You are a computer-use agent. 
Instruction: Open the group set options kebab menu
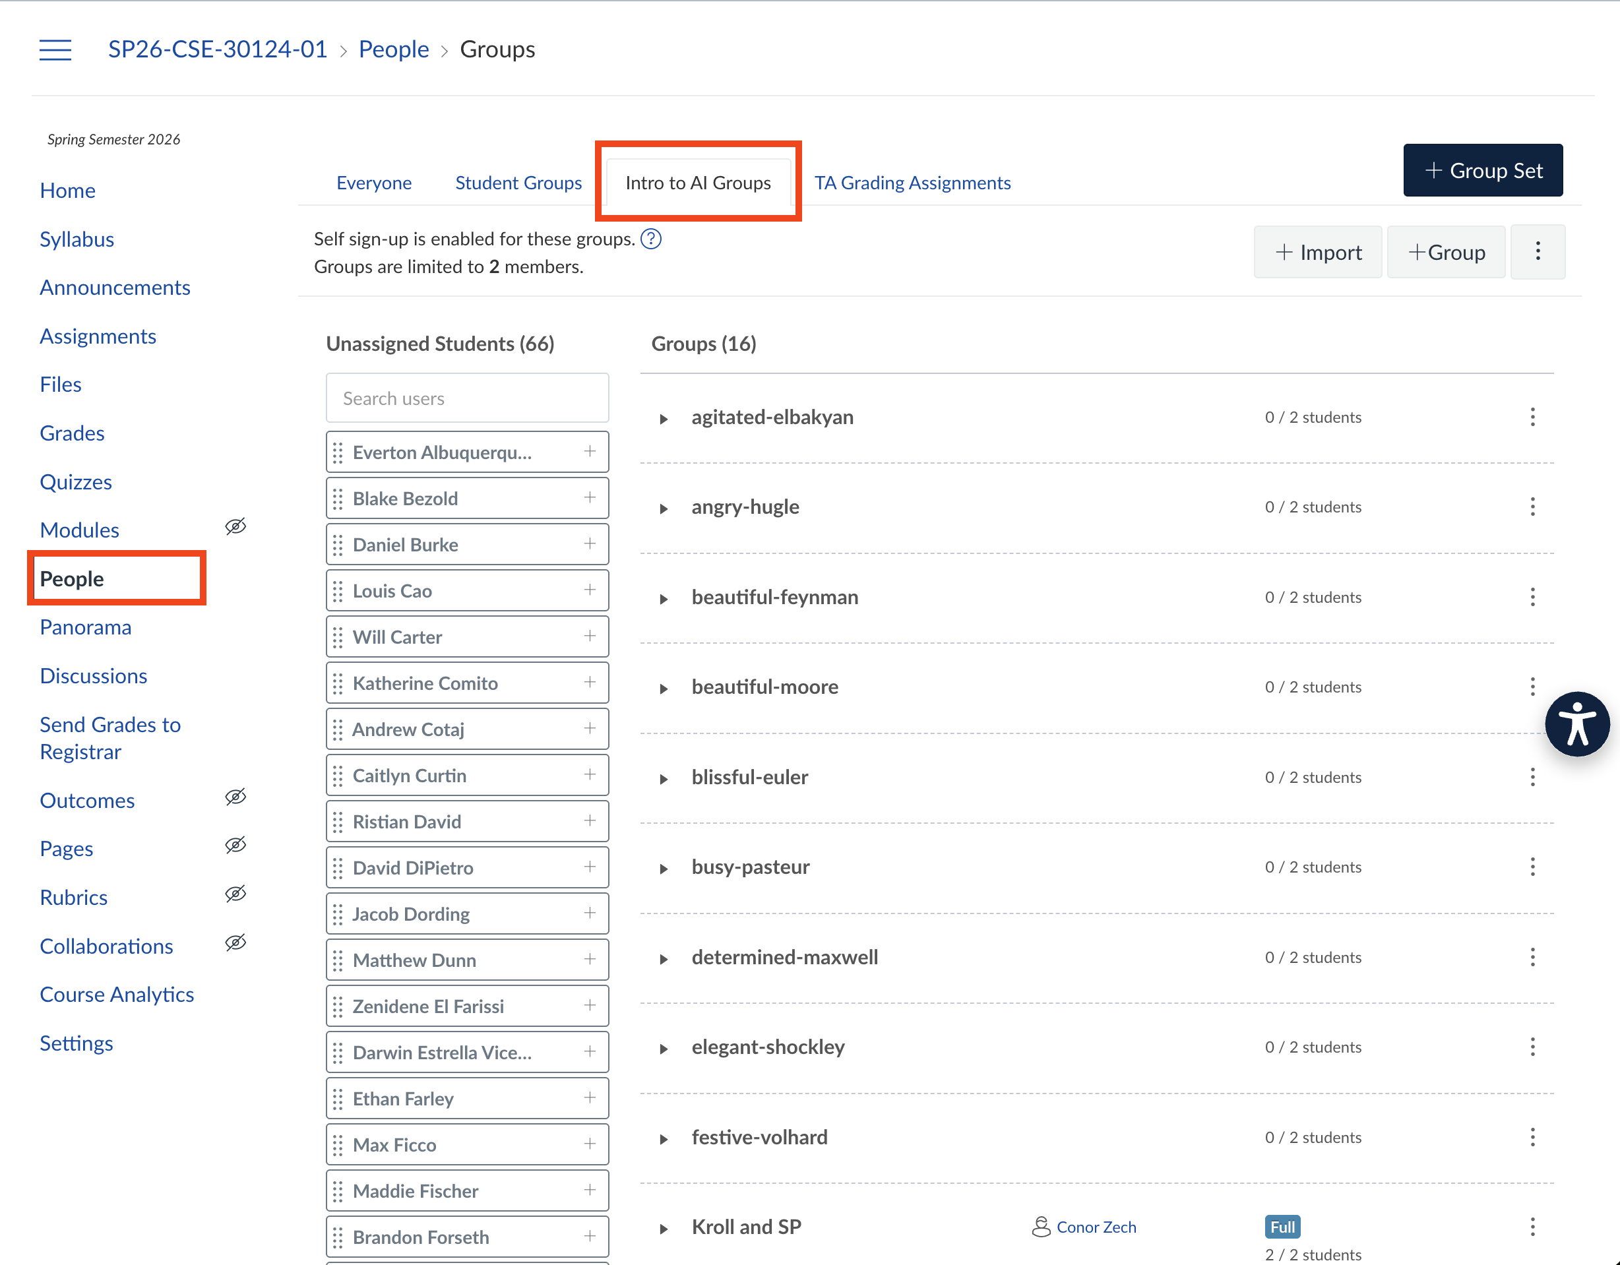coord(1538,252)
